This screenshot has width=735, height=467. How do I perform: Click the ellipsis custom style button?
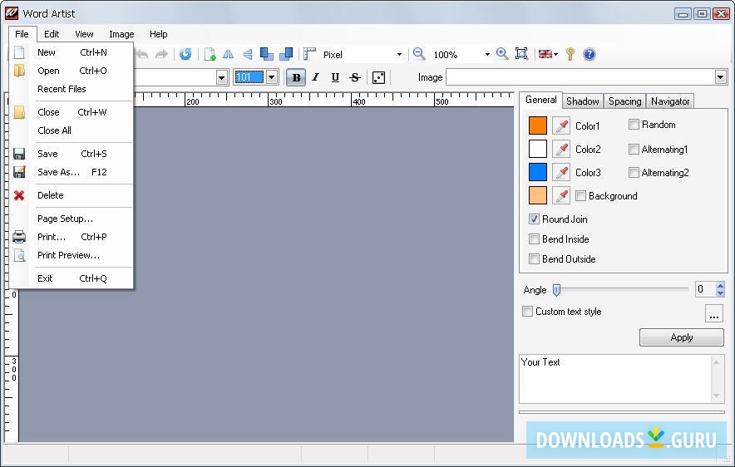point(714,313)
